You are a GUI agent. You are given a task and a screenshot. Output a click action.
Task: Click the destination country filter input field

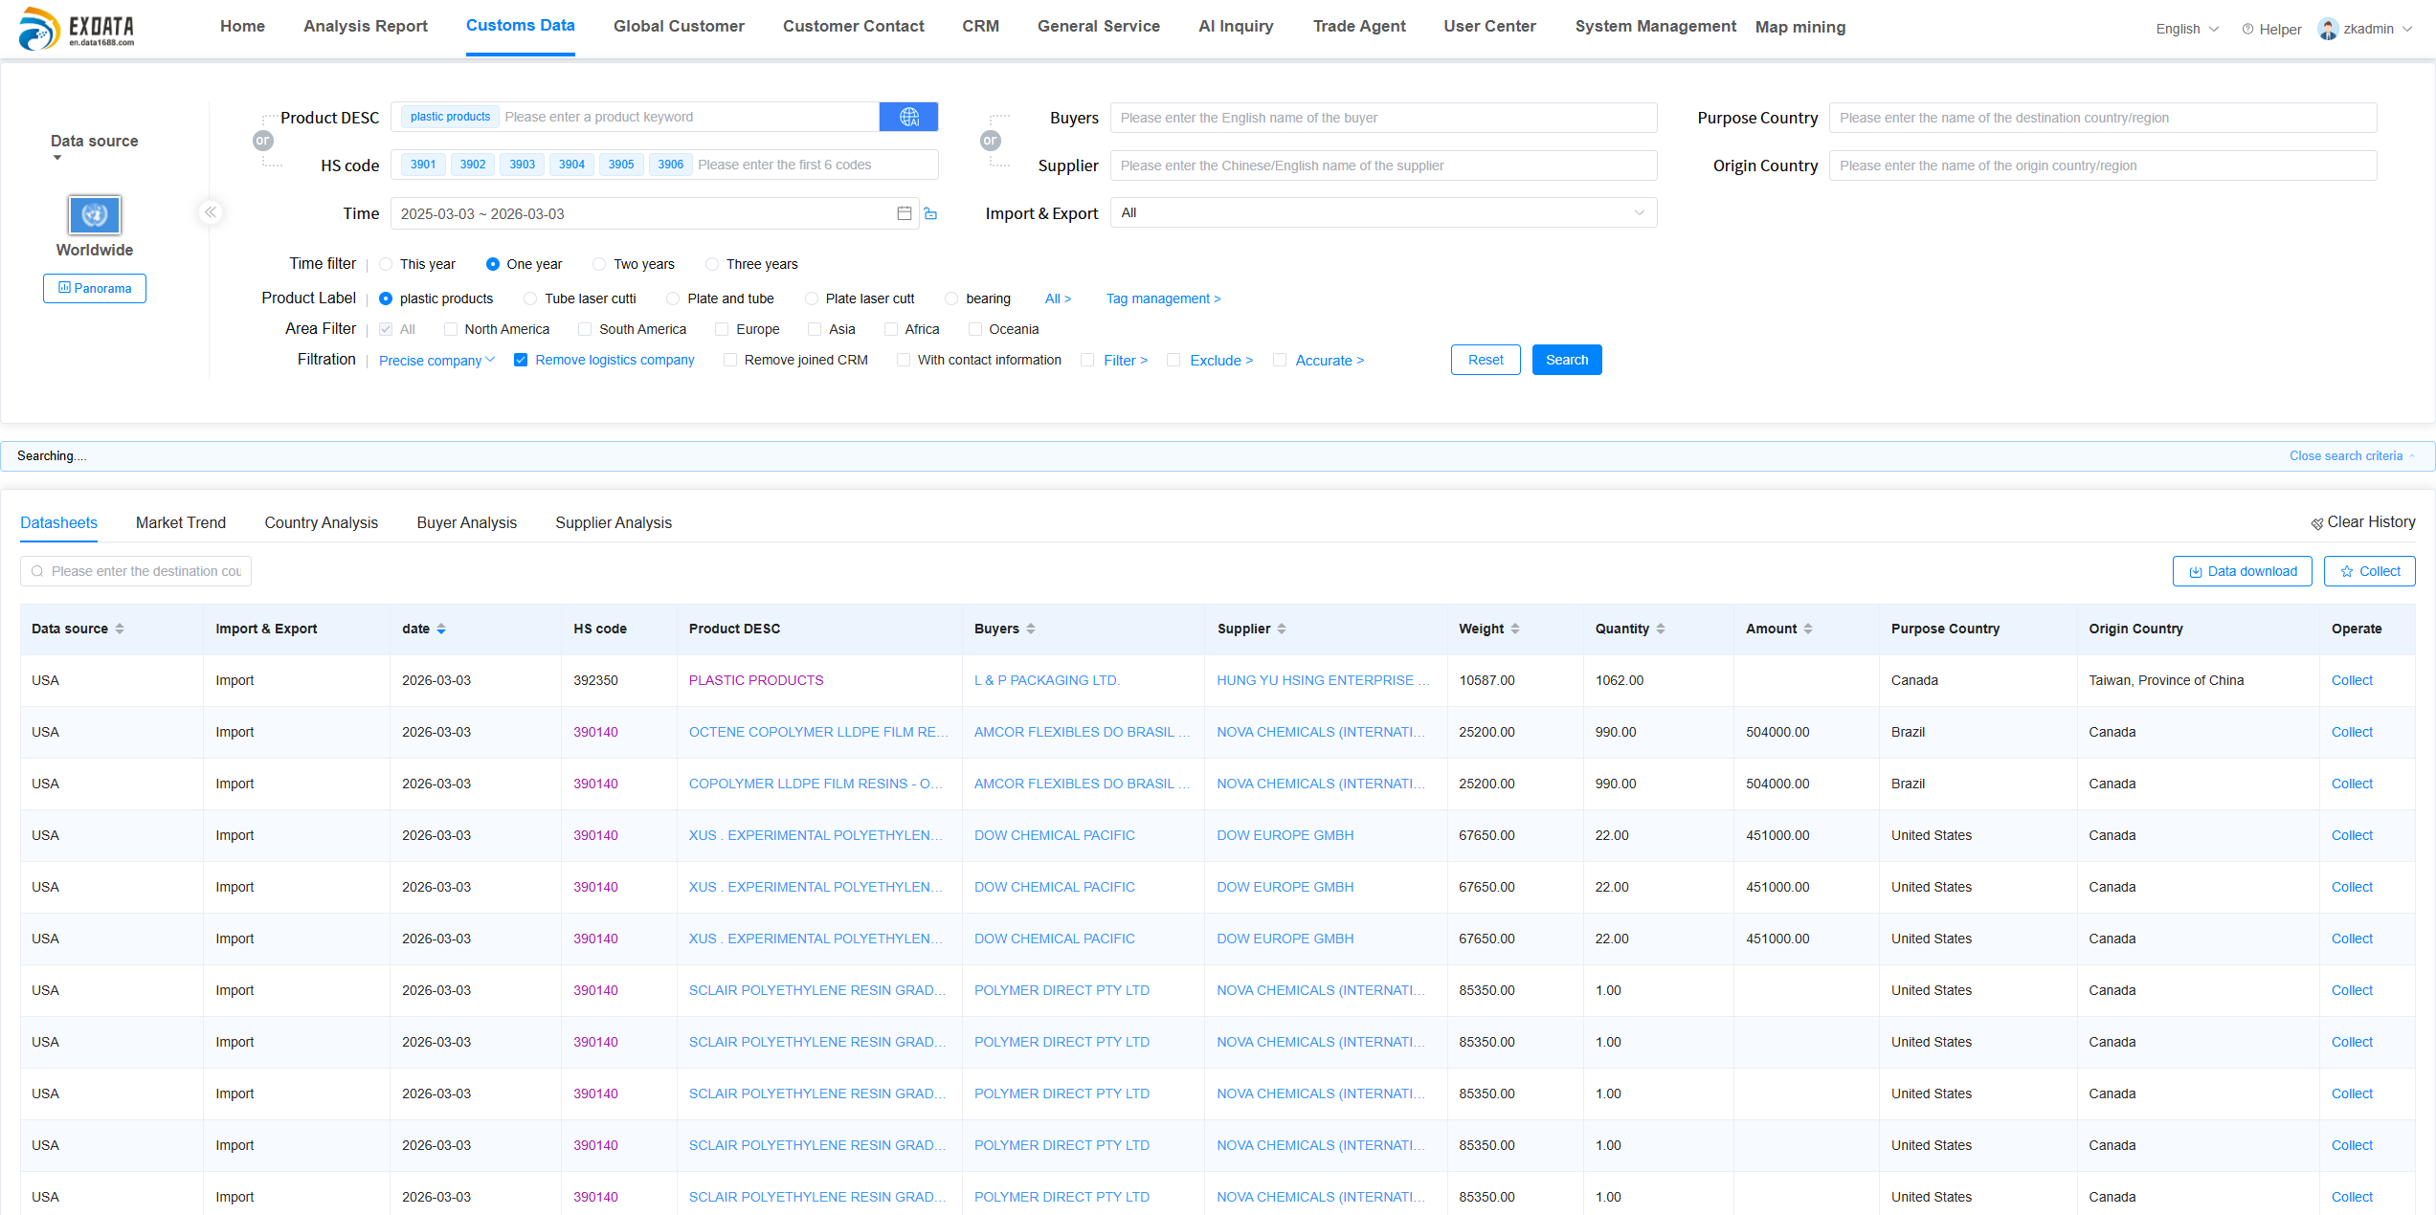point(135,571)
